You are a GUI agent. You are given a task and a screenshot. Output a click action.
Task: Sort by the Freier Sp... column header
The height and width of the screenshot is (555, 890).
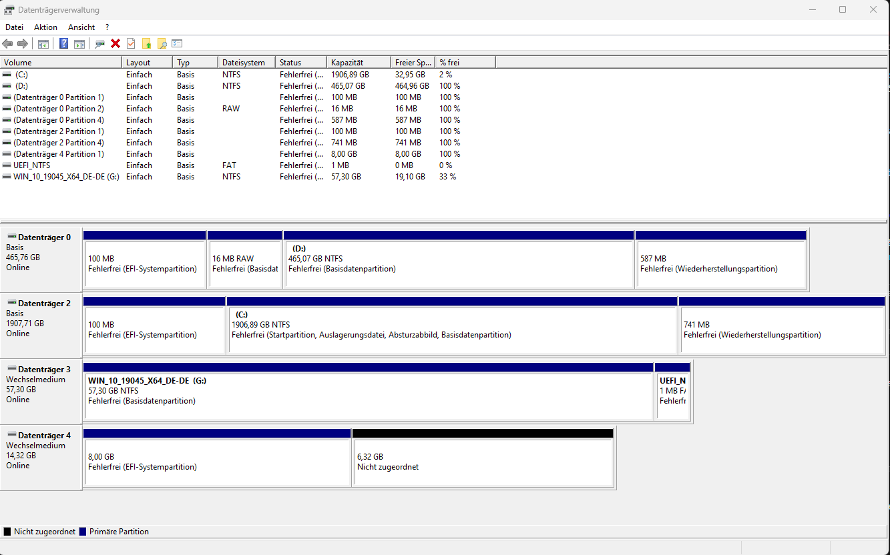pos(413,62)
